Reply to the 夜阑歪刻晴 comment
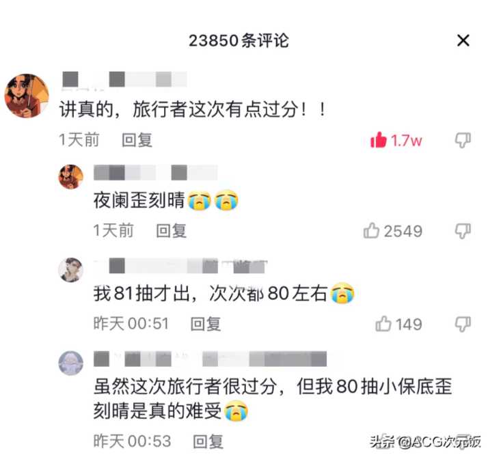Image resolution: width=488 pixels, height=455 pixels. tap(171, 231)
